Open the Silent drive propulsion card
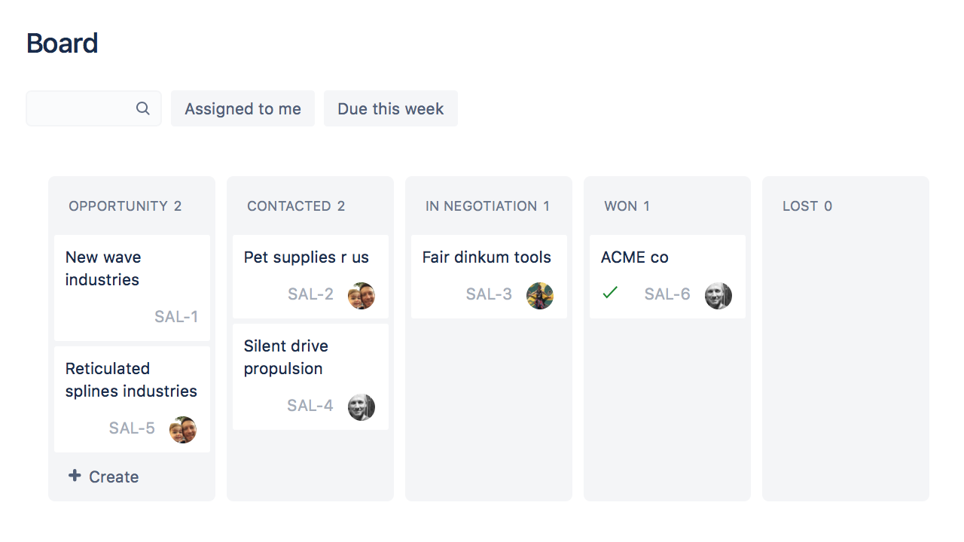Viewport: 964px width, 542px height. click(285, 357)
